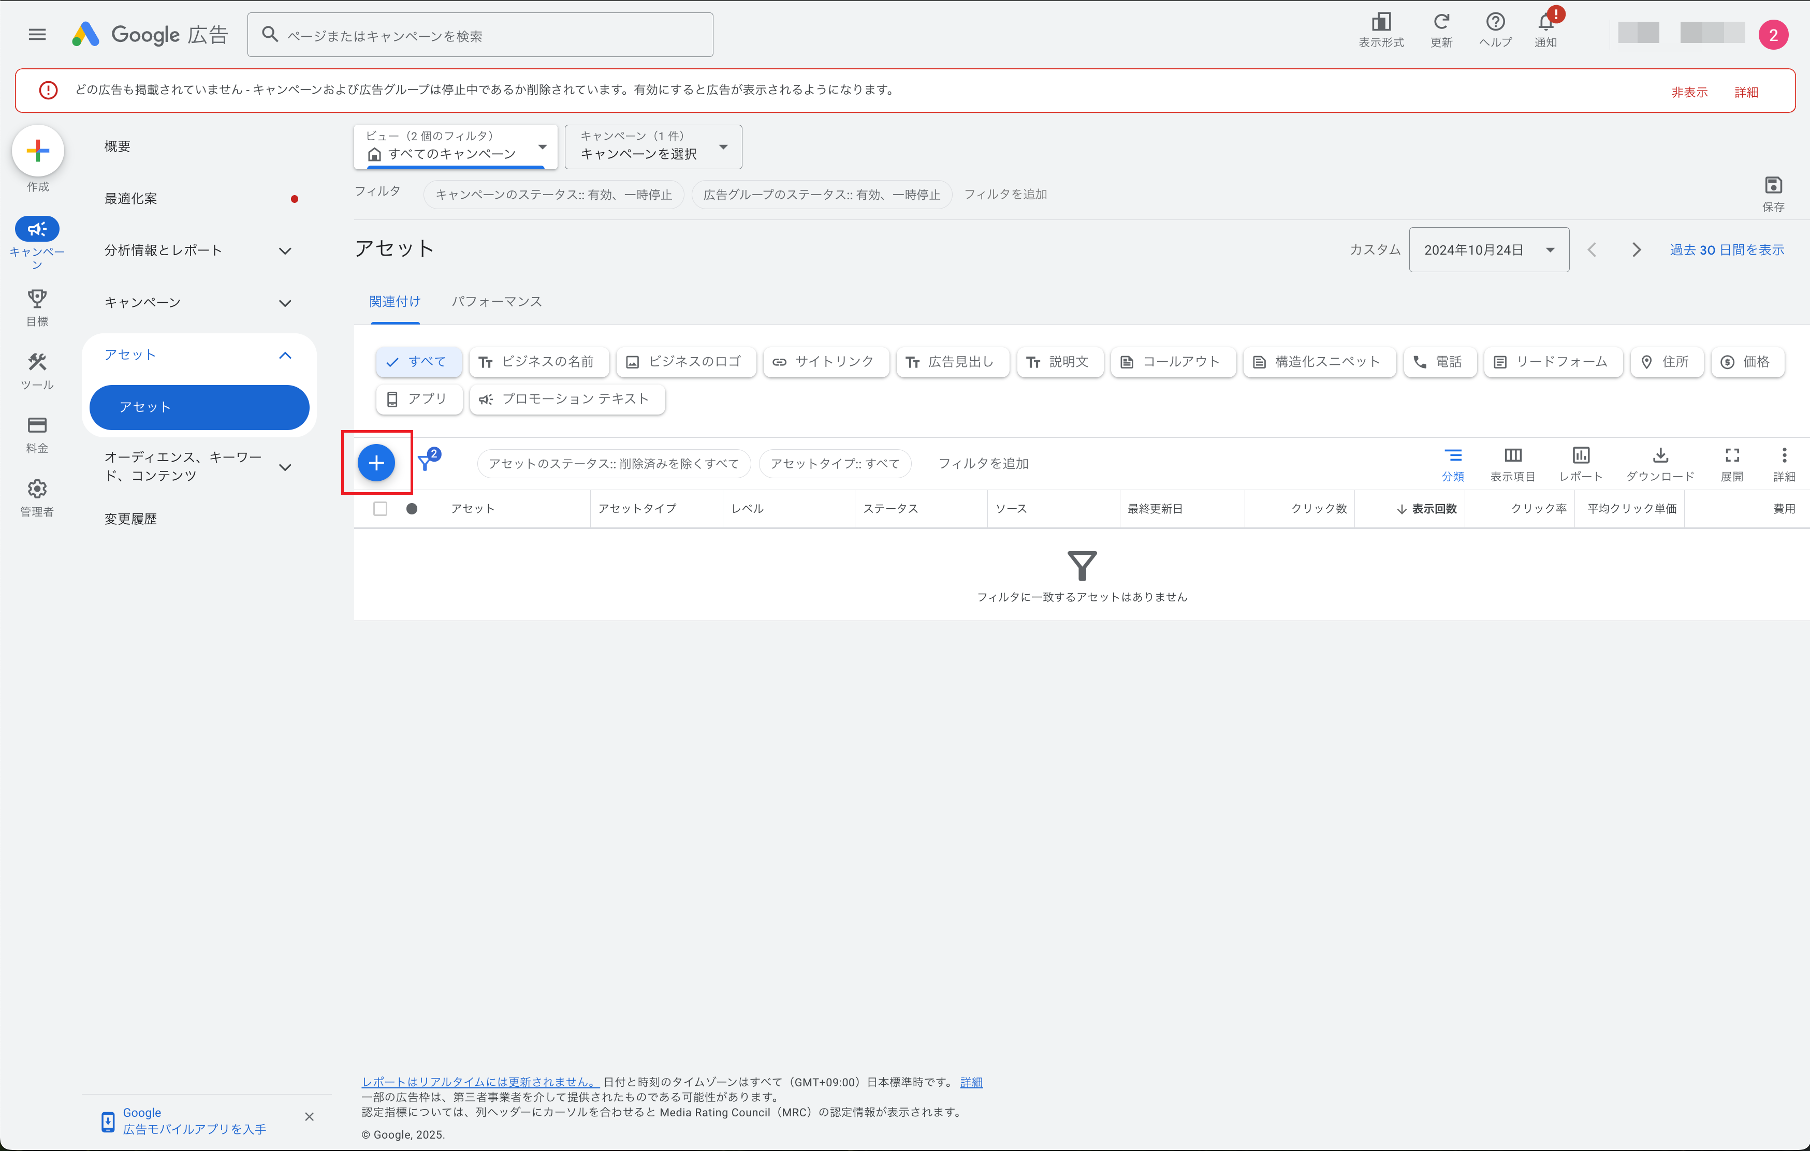Expand table with 展開 fullscreen icon
The height and width of the screenshot is (1151, 1810).
click(1732, 456)
